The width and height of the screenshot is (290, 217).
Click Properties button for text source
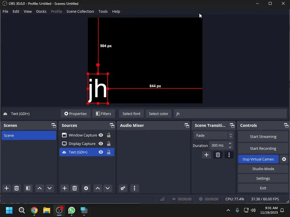coord(75,114)
